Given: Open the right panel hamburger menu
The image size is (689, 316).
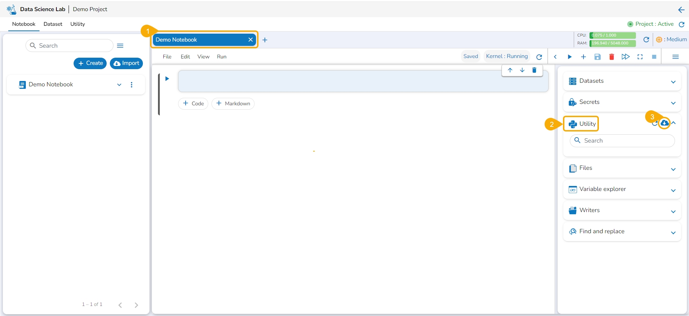Looking at the screenshot, I should click(675, 57).
